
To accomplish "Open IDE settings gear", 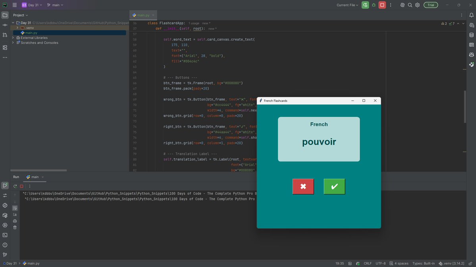I will (x=417, y=5).
